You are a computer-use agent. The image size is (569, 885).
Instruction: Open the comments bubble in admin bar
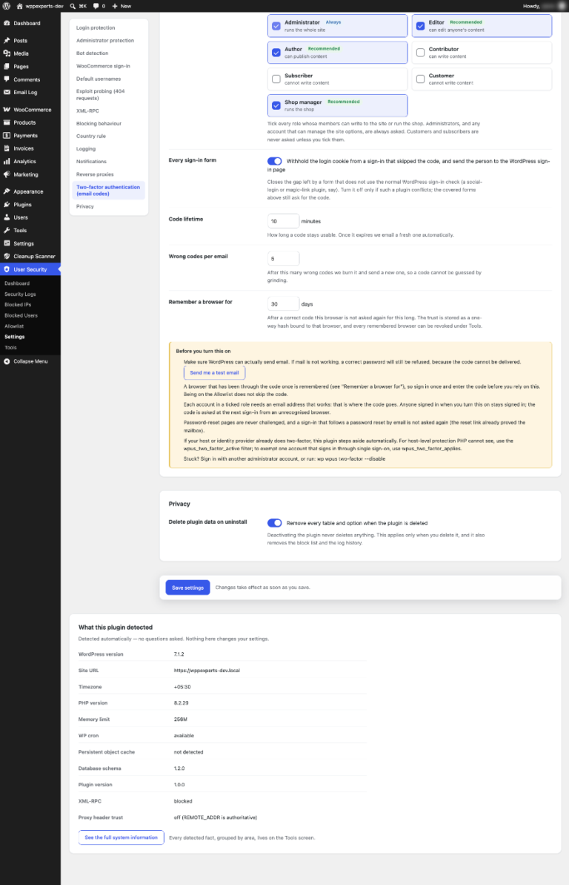point(96,6)
